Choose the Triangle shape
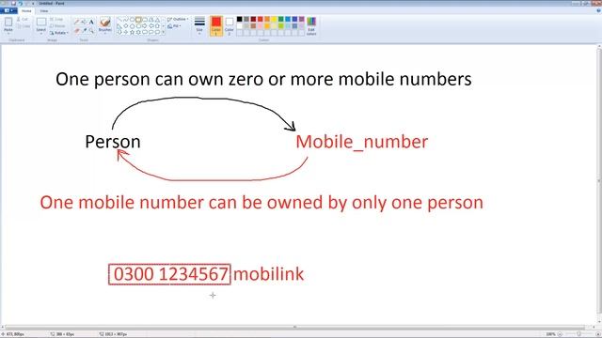Viewport: 602px width, 338px height. (157, 20)
